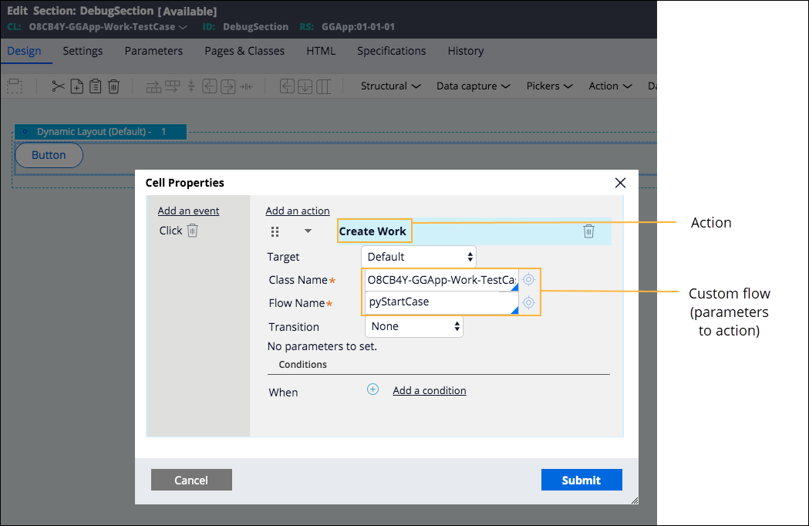Switch to the Pages & Classes tab

click(244, 51)
